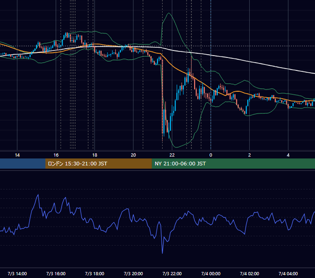Viewport: 315px width, 278px height.
Task: Click the 4 hour label on price chart axis
Action: 288,155
